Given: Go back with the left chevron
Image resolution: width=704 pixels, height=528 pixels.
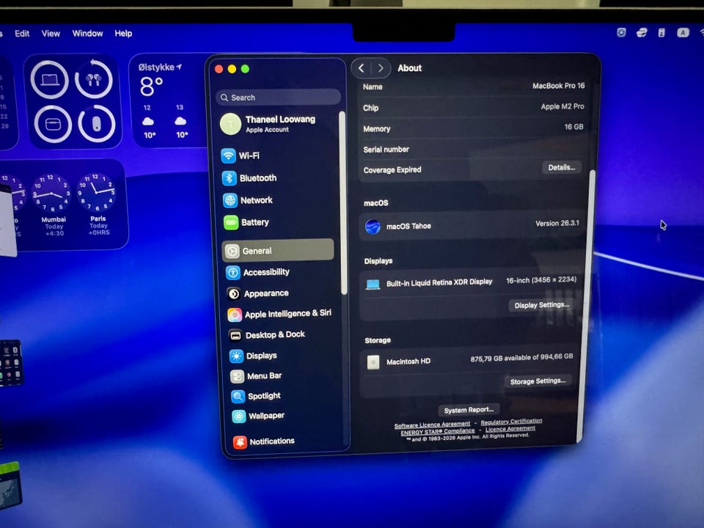Looking at the screenshot, I should (x=361, y=68).
